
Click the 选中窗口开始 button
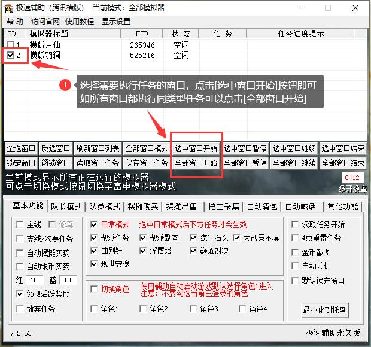(196, 148)
